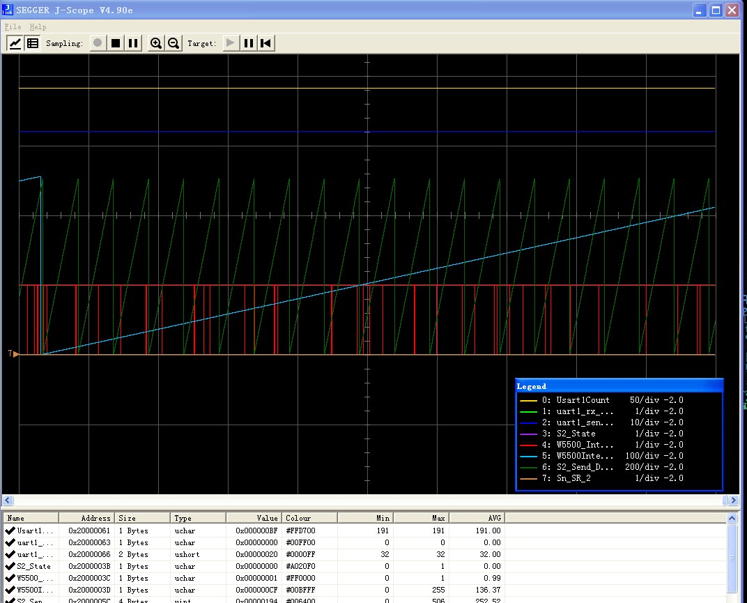
Task: Click colour value #00FF00
Action: click(x=300, y=542)
